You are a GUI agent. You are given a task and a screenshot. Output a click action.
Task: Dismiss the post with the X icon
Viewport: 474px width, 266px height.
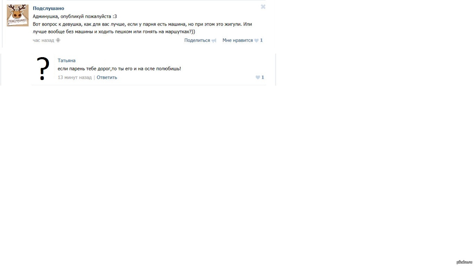click(x=263, y=7)
